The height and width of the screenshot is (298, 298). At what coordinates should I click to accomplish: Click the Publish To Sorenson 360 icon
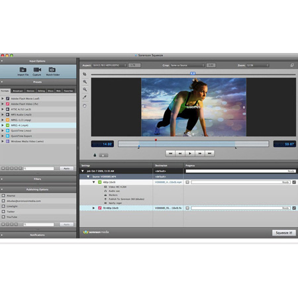[x=105, y=199]
